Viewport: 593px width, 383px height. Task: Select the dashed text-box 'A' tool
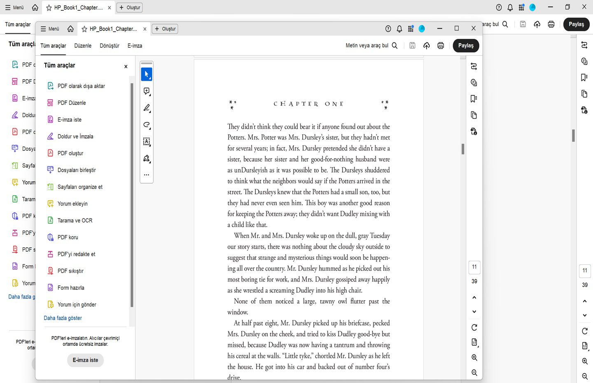147,142
